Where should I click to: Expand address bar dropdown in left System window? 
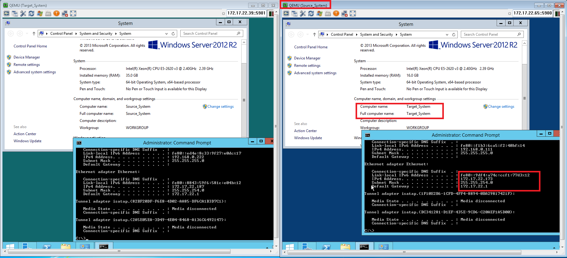click(x=166, y=34)
